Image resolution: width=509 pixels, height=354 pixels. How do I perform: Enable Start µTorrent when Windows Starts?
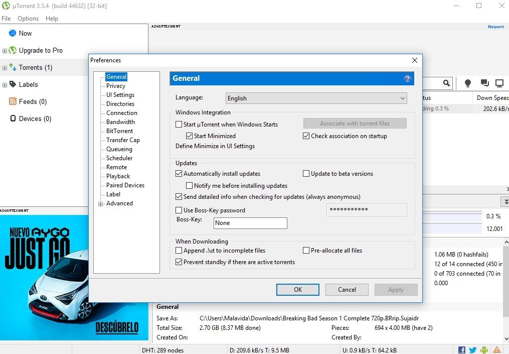pyautogui.click(x=179, y=124)
